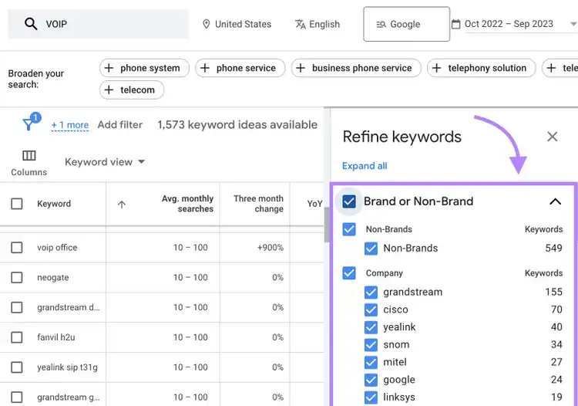Uncheck the snom checkbox
The width and height of the screenshot is (578, 406).
371,345
